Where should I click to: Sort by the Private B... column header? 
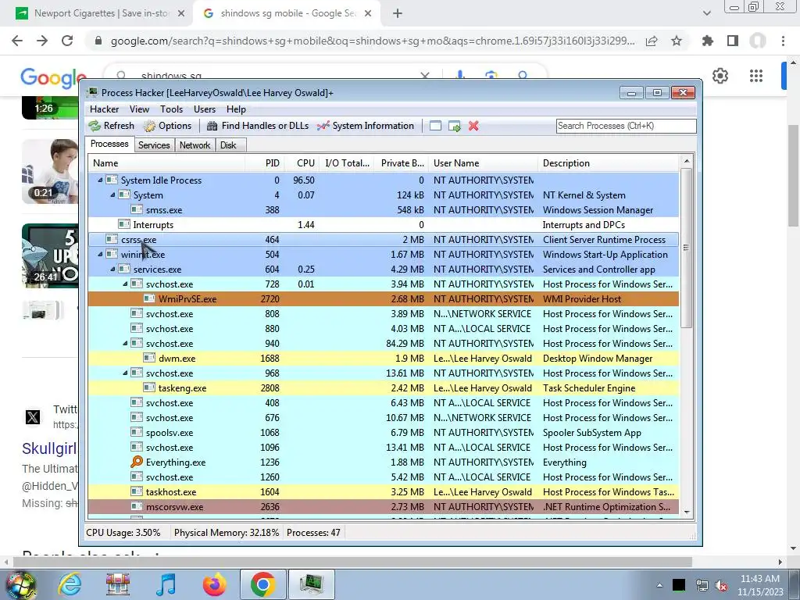pos(402,163)
